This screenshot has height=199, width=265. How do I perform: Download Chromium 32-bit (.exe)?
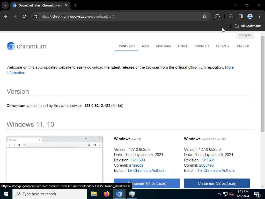coord(217,183)
